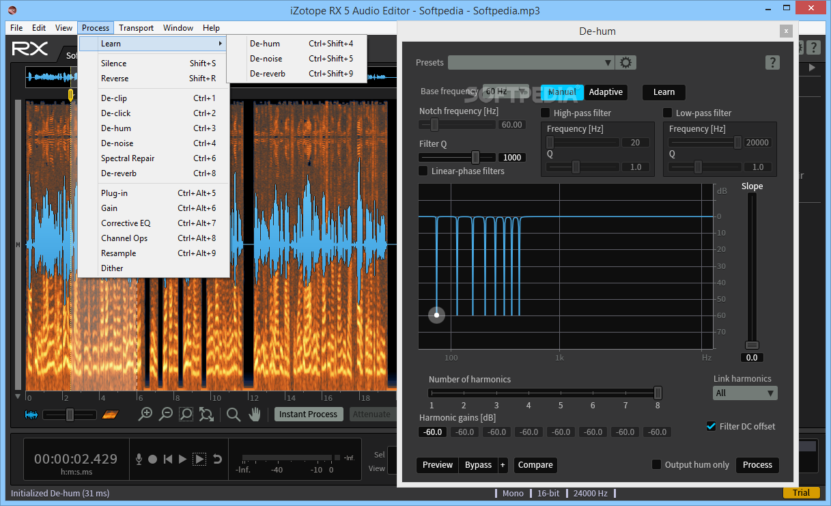Click the Play selection icon
This screenshot has width=831, height=506.
199,460
